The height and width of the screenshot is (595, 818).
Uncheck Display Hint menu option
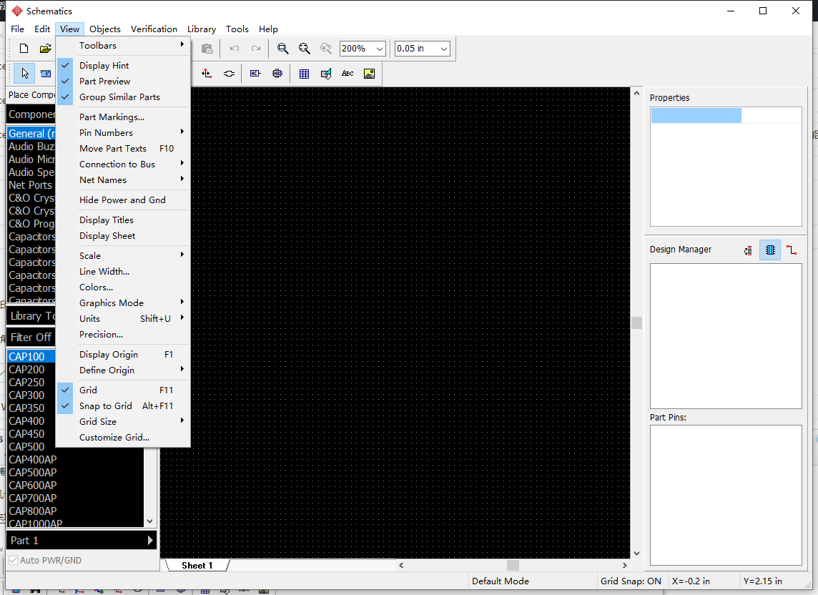tap(104, 66)
